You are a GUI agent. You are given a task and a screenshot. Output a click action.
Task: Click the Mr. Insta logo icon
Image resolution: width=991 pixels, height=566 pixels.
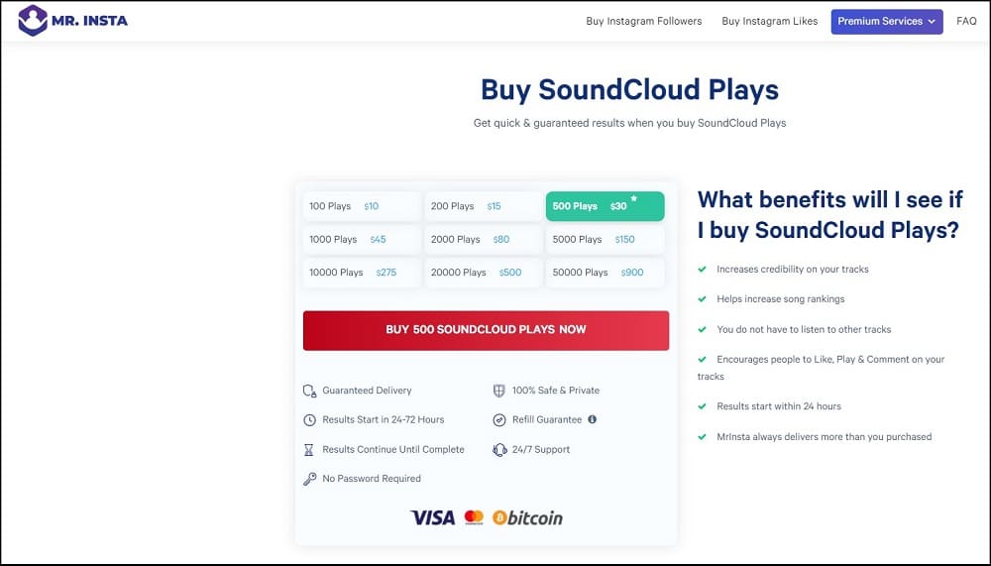click(x=33, y=20)
